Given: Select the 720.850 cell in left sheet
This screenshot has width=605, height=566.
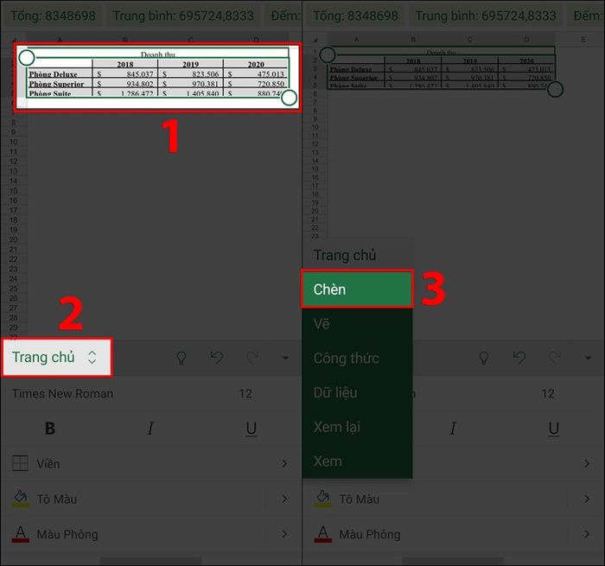Looking at the screenshot, I should pyautogui.click(x=256, y=84).
